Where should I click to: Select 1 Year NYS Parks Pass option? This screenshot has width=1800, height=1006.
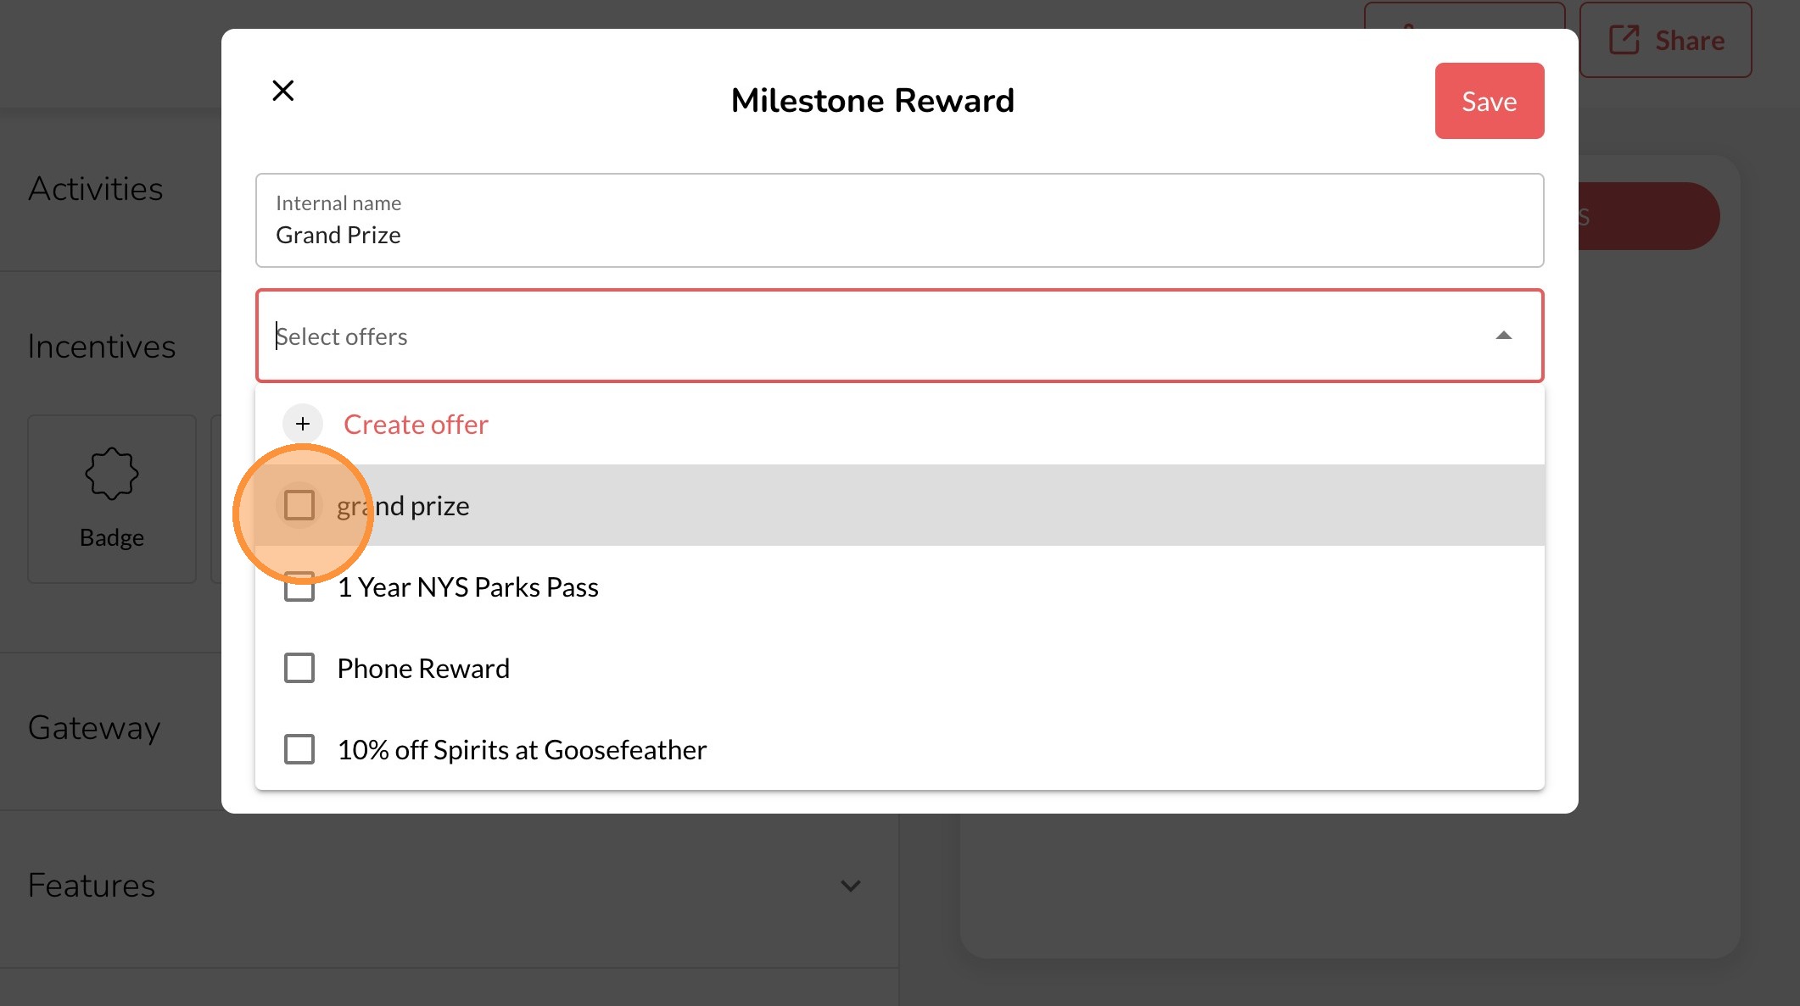pos(467,586)
